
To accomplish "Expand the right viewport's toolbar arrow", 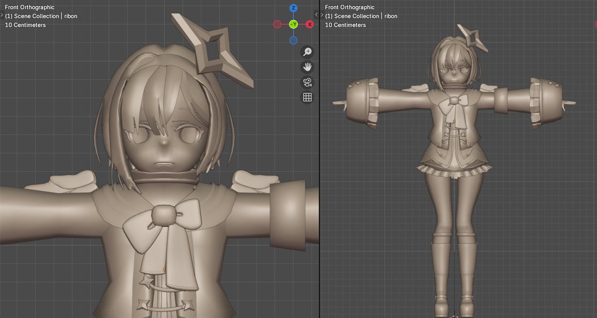I will [x=322, y=15].
